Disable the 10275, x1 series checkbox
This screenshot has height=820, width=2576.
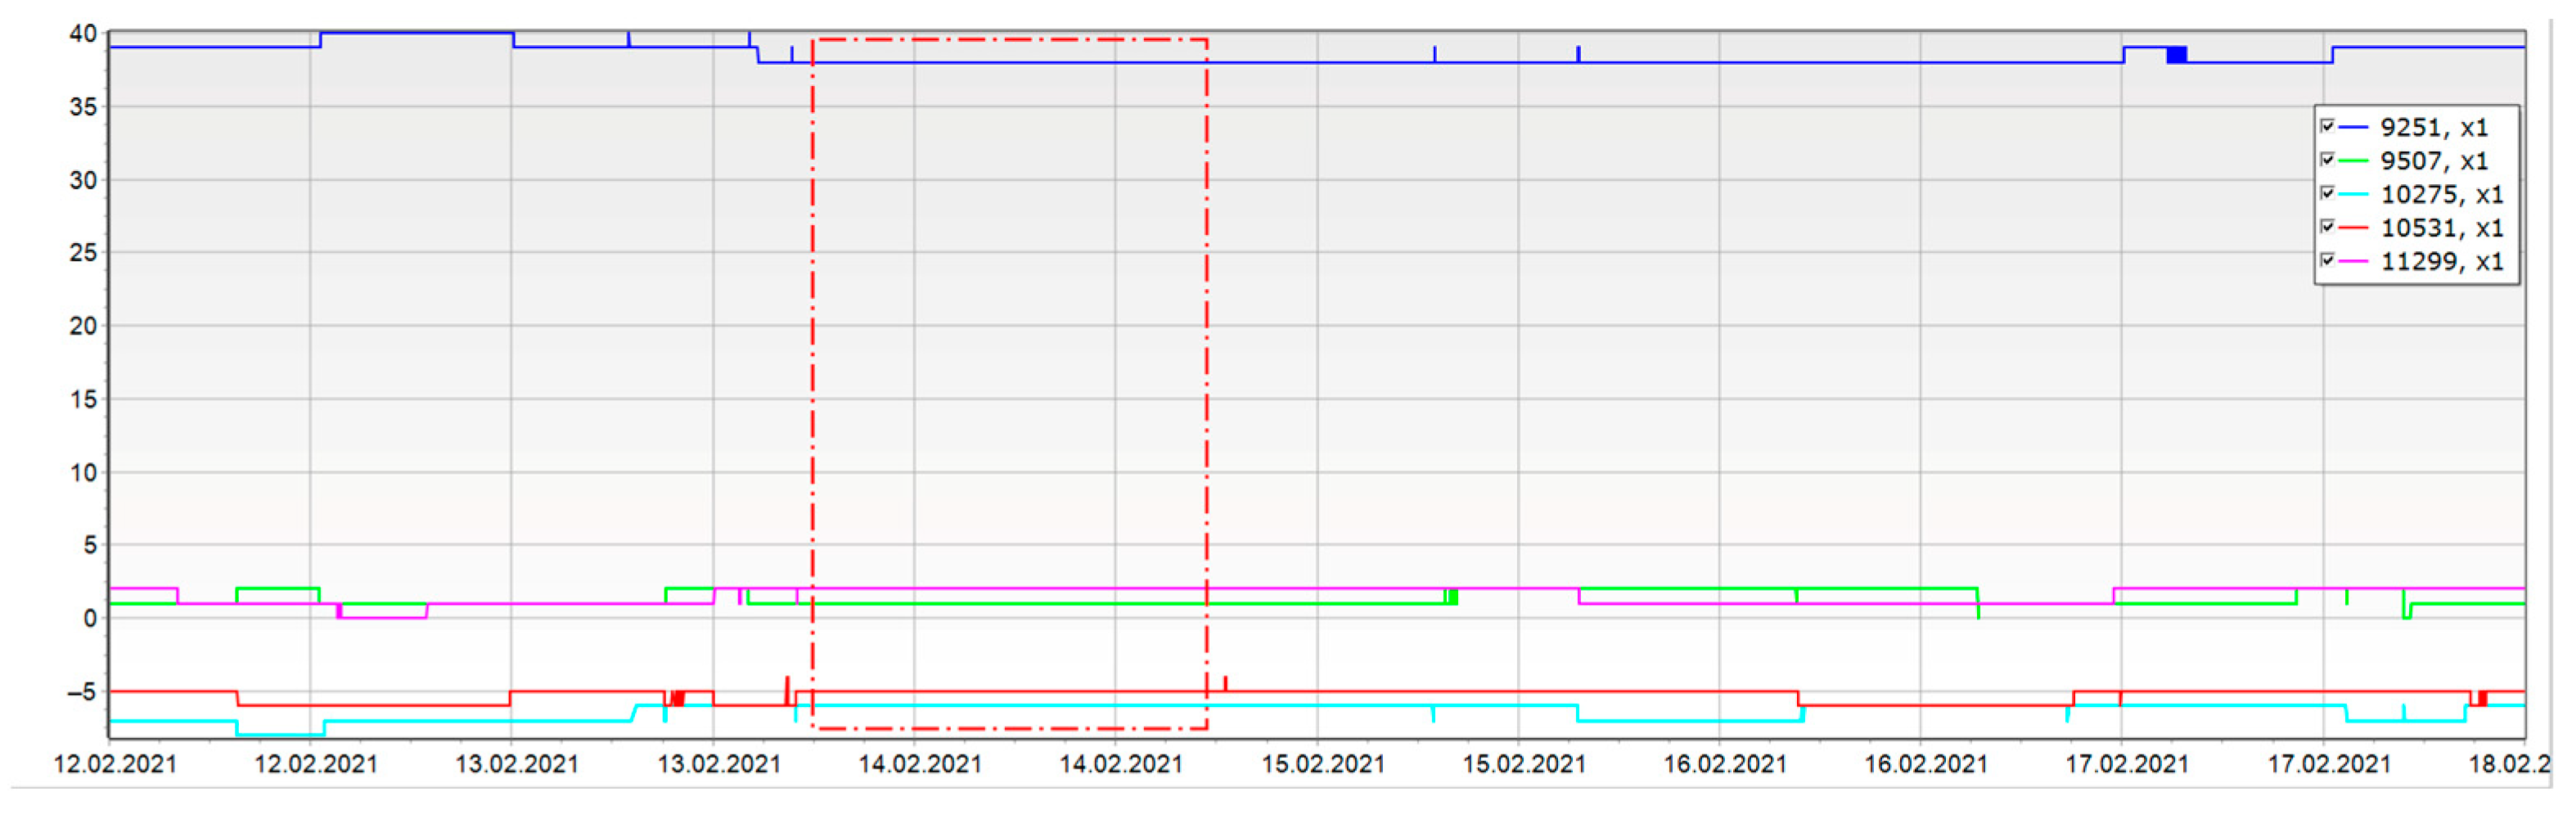point(2327,194)
